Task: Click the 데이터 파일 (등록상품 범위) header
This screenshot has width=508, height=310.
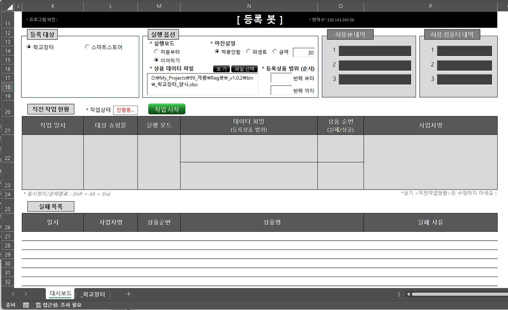Action: [249, 125]
